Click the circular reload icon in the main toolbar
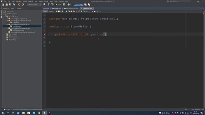This screenshot has height=115, width=205. 69,4
